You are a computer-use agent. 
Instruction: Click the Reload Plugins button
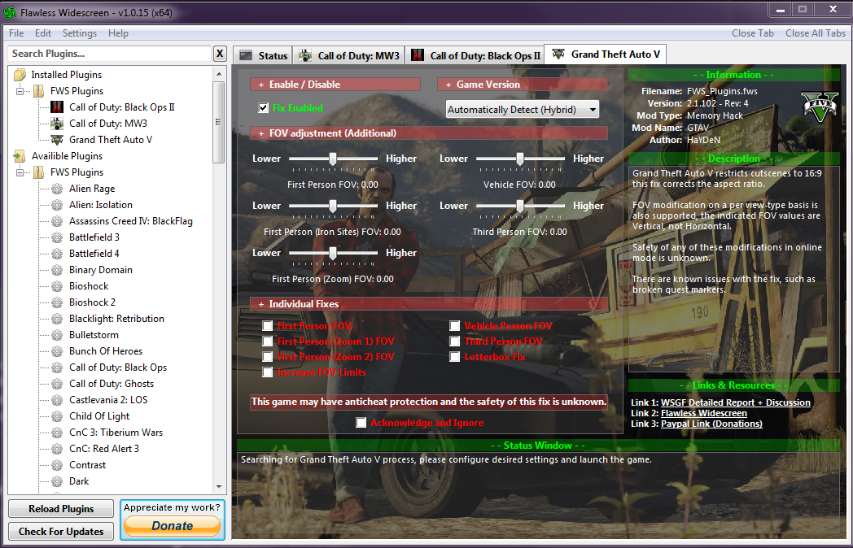[x=61, y=509]
